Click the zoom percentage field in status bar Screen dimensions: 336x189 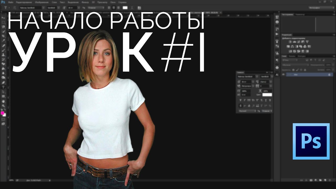[x=11, y=181]
